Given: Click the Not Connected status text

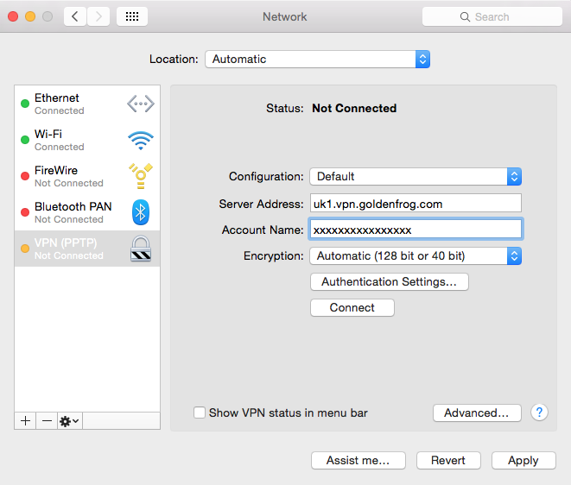Looking at the screenshot, I should click(x=354, y=108).
